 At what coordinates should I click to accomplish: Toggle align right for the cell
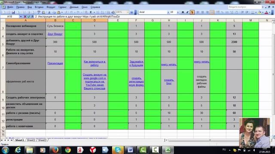[207, 12]
